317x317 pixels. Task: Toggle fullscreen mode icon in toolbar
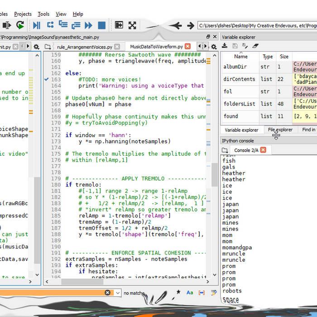coord(132,25)
